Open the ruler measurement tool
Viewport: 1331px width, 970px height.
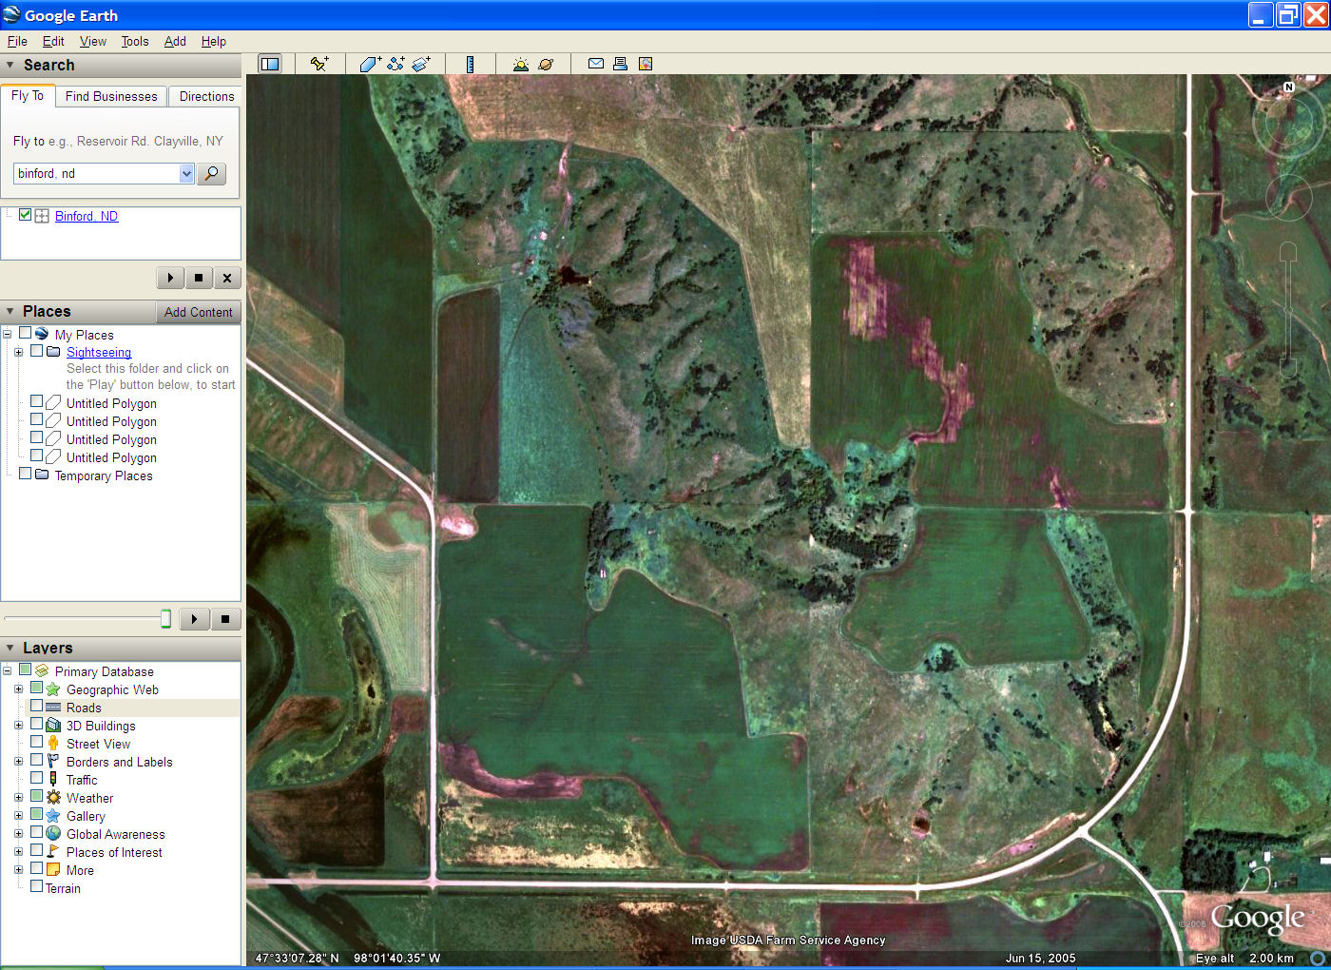point(470,64)
